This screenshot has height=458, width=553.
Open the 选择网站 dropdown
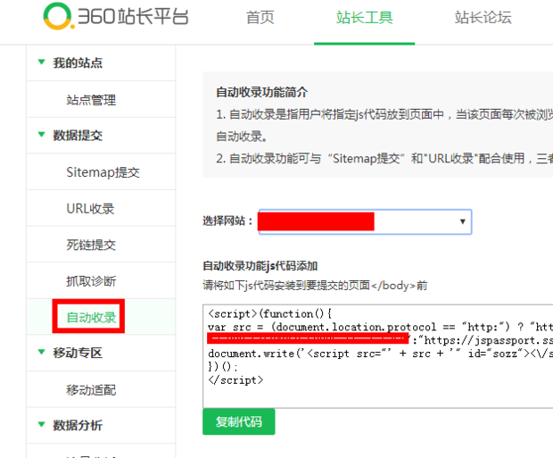coord(365,221)
